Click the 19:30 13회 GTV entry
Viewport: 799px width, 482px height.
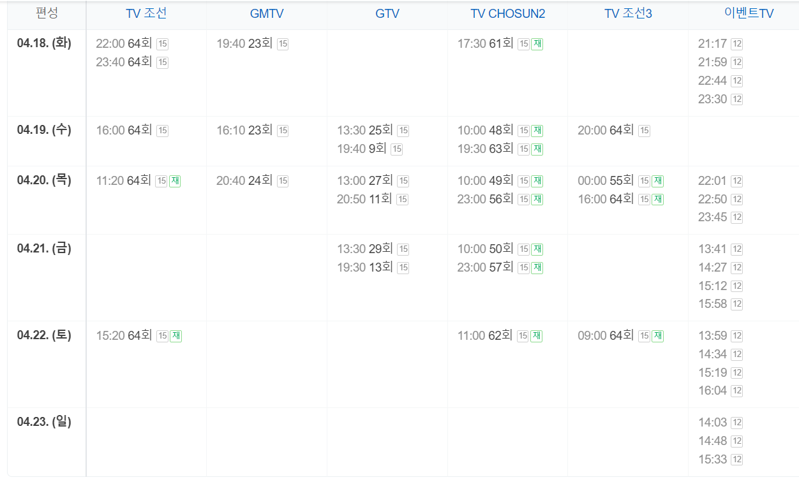click(x=365, y=267)
